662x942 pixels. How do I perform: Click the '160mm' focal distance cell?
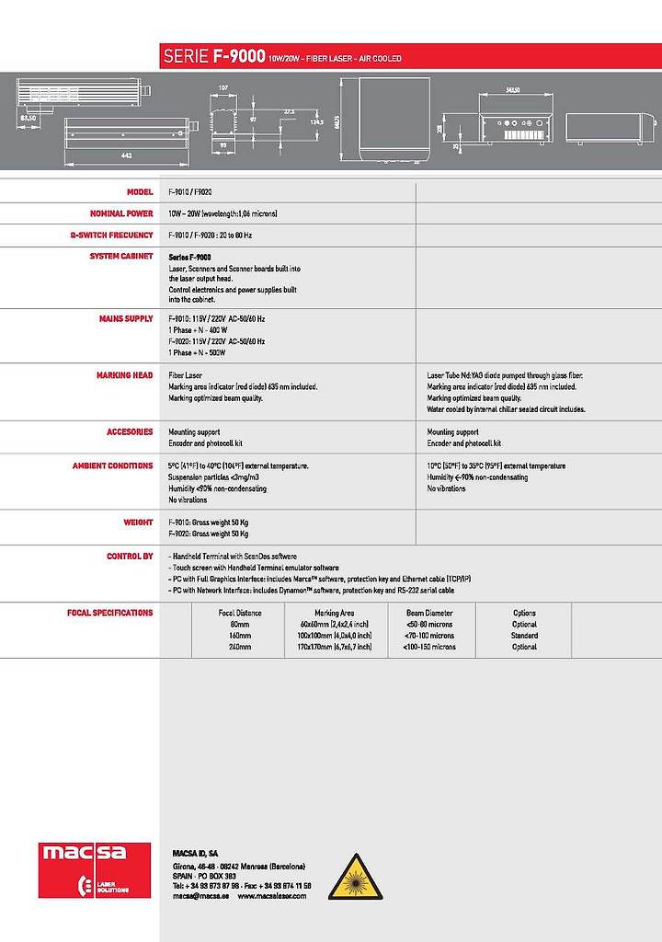(x=240, y=636)
